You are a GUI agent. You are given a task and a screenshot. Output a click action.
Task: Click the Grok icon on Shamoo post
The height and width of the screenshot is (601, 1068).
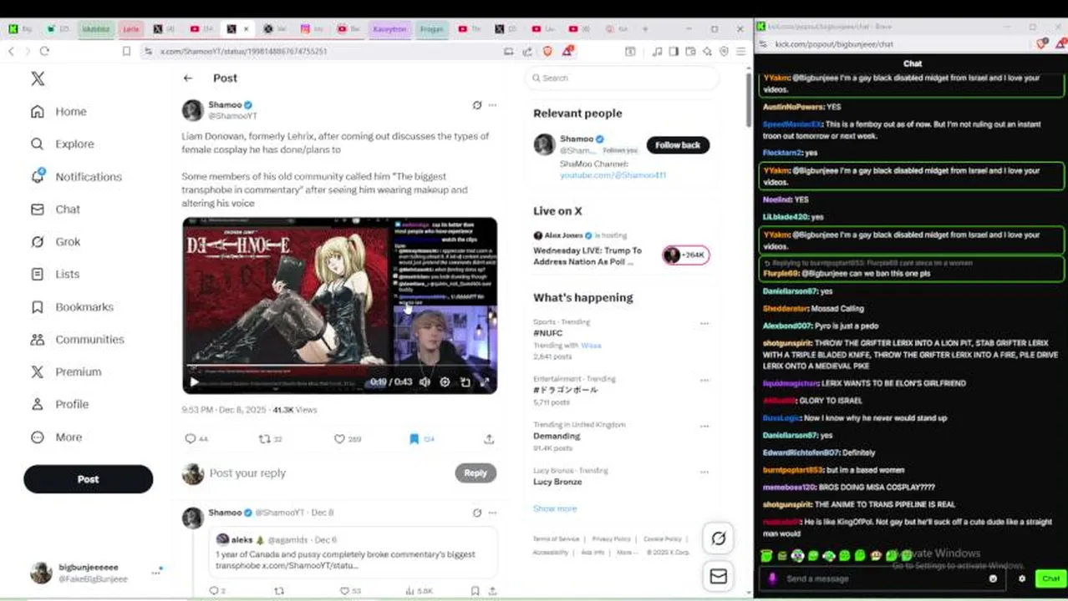(x=476, y=105)
